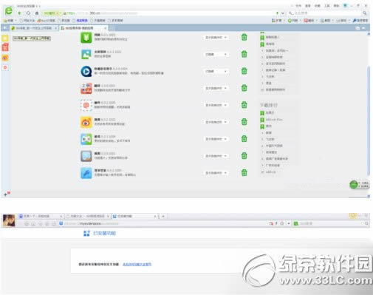Image resolution: width=373 pixels, height=295 pixels.
Task: Click the dashed-frame screenshot extension icon
Action: pos(86,106)
